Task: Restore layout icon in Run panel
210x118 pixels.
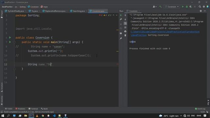Action: (x=121, y=33)
